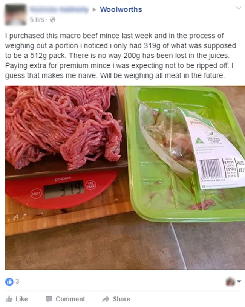Like the post

click(x=17, y=299)
